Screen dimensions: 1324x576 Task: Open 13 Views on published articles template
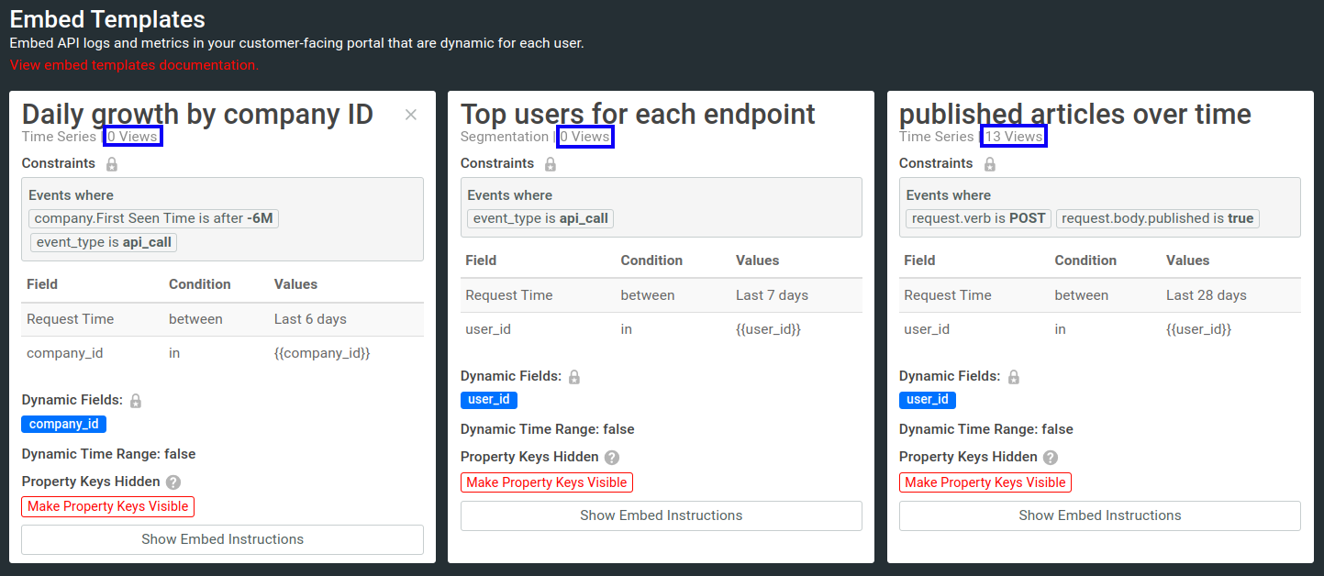pyautogui.click(x=1013, y=135)
